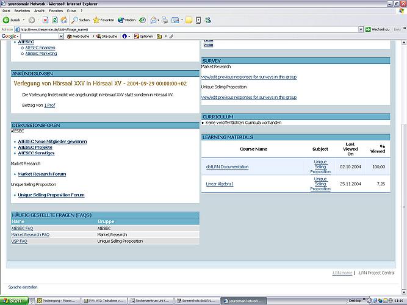Open the Market Research FAQ link
407x305 pixels.
coord(31,235)
